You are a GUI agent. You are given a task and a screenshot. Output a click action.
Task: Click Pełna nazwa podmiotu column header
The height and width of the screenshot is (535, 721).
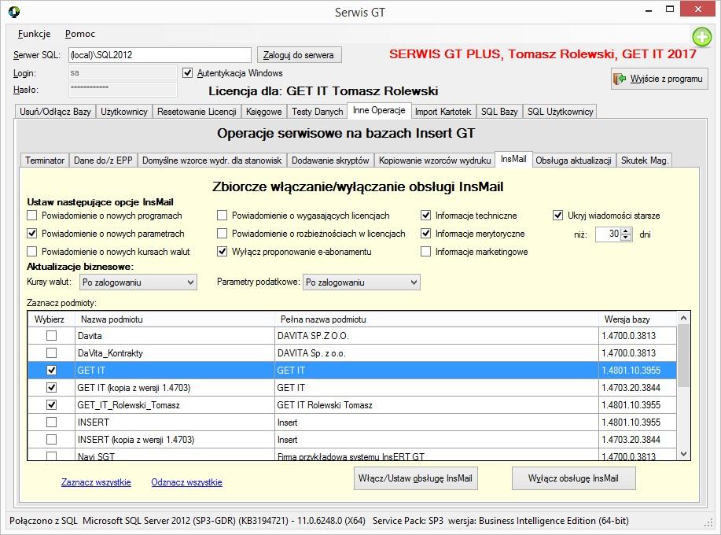[x=436, y=319]
